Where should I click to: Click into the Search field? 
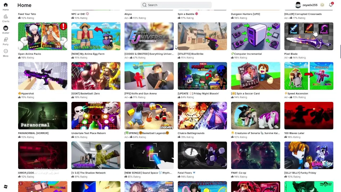point(176,5)
